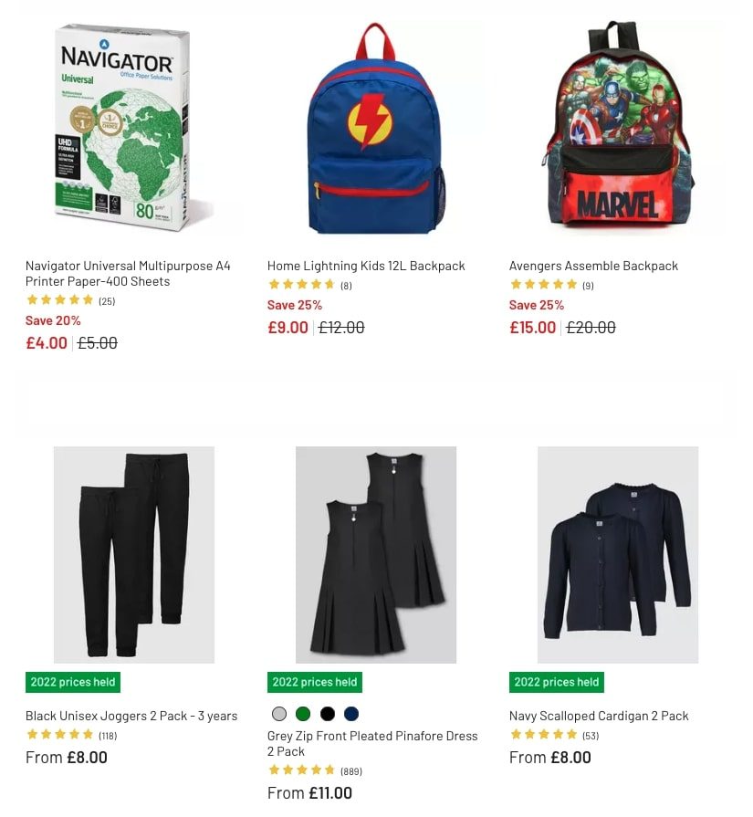The image size is (753, 817).
Task: View star reviews for Avengers backpack (9)
Action: tap(551, 285)
